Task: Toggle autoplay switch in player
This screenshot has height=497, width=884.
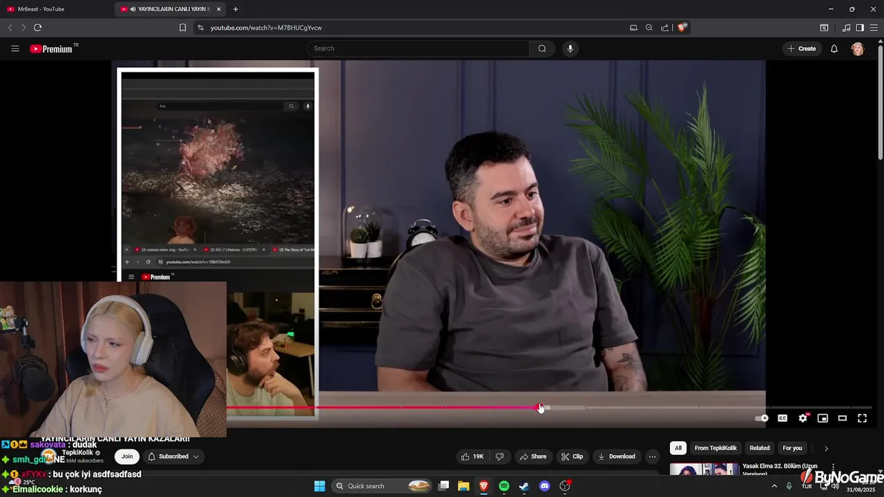Action: pos(762,418)
